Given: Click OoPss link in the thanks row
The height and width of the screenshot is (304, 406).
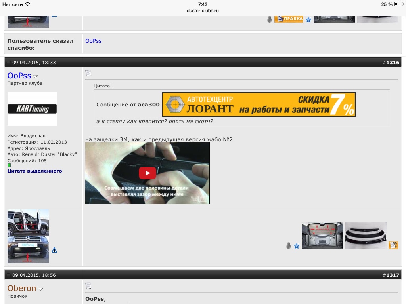Looking at the screenshot, I should click(x=94, y=41).
